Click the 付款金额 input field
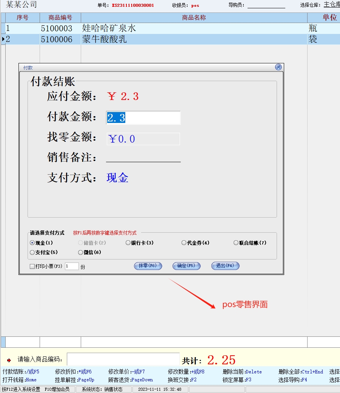340x393 pixels. tap(143, 118)
